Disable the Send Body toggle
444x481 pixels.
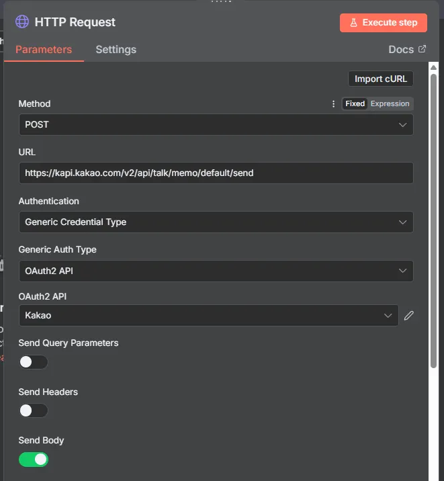[x=34, y=460]
